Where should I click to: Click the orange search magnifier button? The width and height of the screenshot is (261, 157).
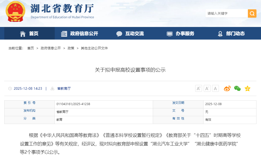(x=252, y=13)
